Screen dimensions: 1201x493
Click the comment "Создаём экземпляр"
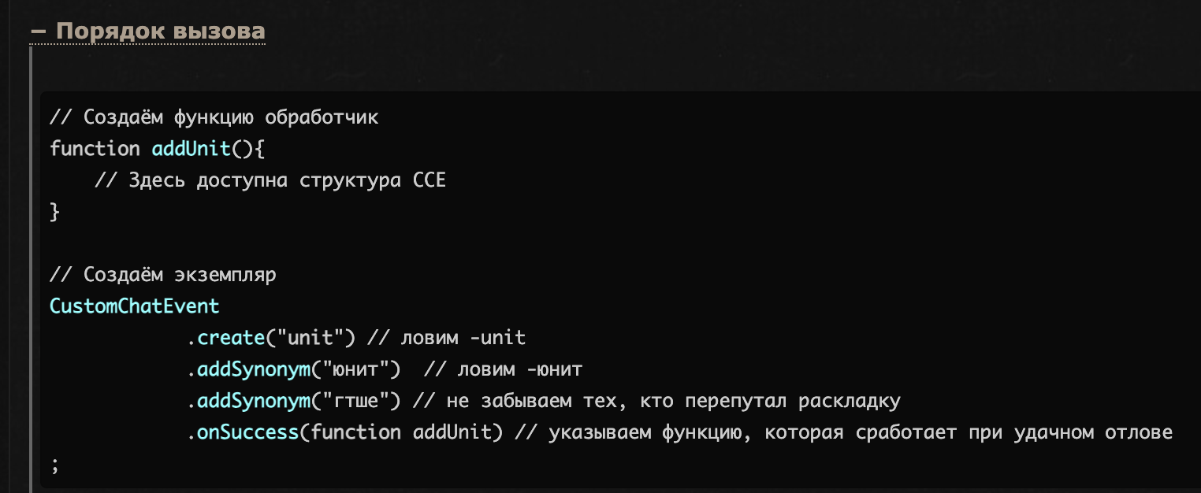pyautogui.click(x=162, y=275)
